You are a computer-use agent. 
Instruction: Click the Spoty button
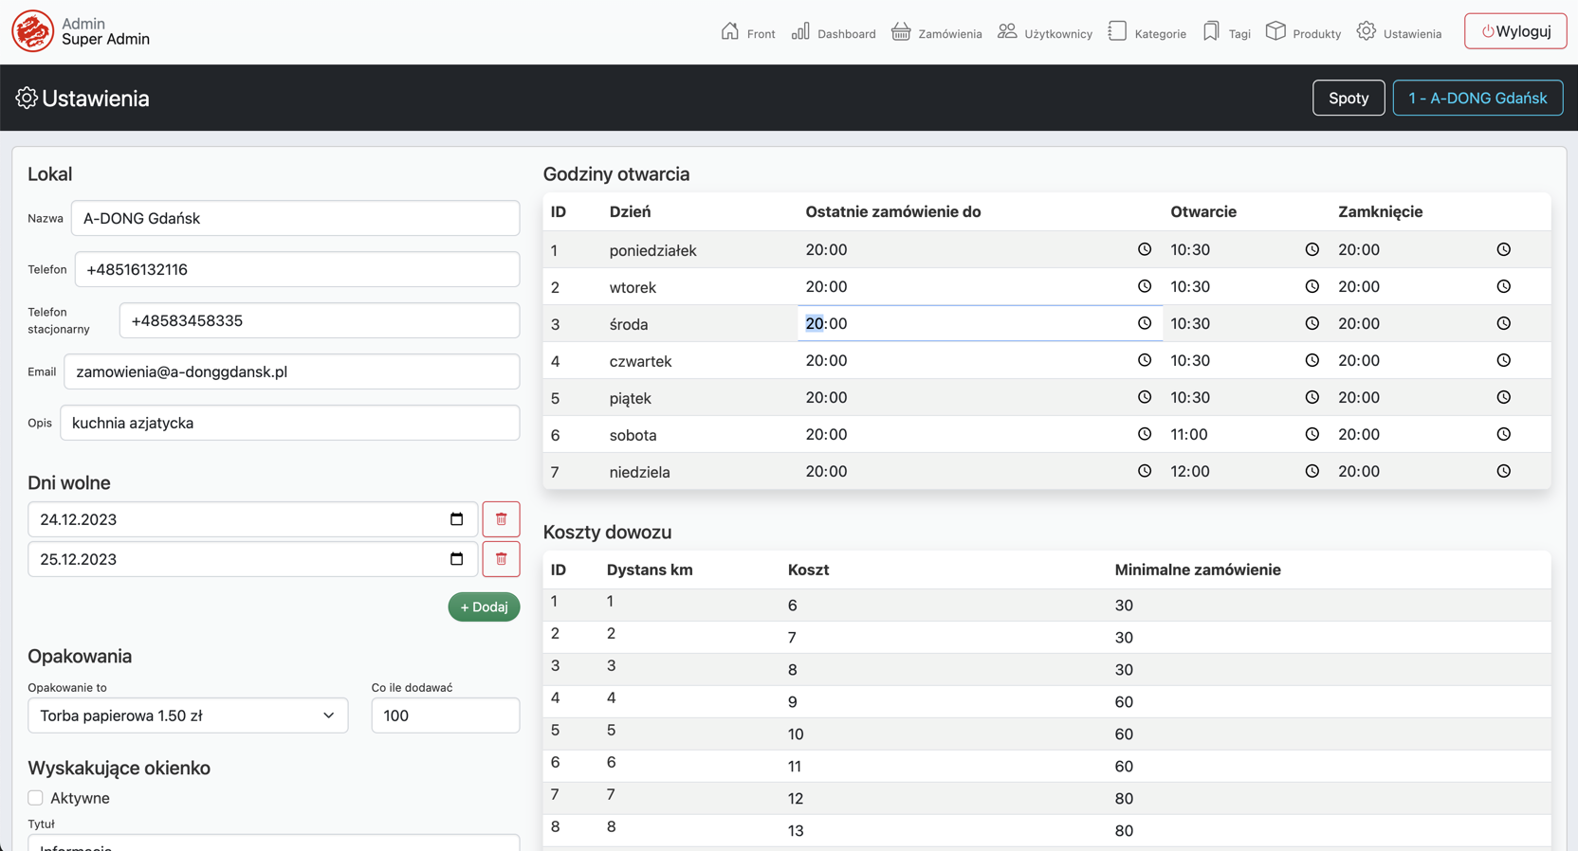coord(1348,98)
